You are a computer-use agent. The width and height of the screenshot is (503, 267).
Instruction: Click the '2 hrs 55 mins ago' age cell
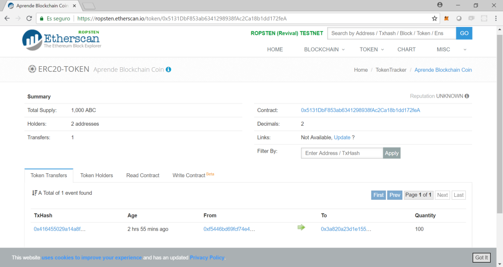(x=148, y=229)
